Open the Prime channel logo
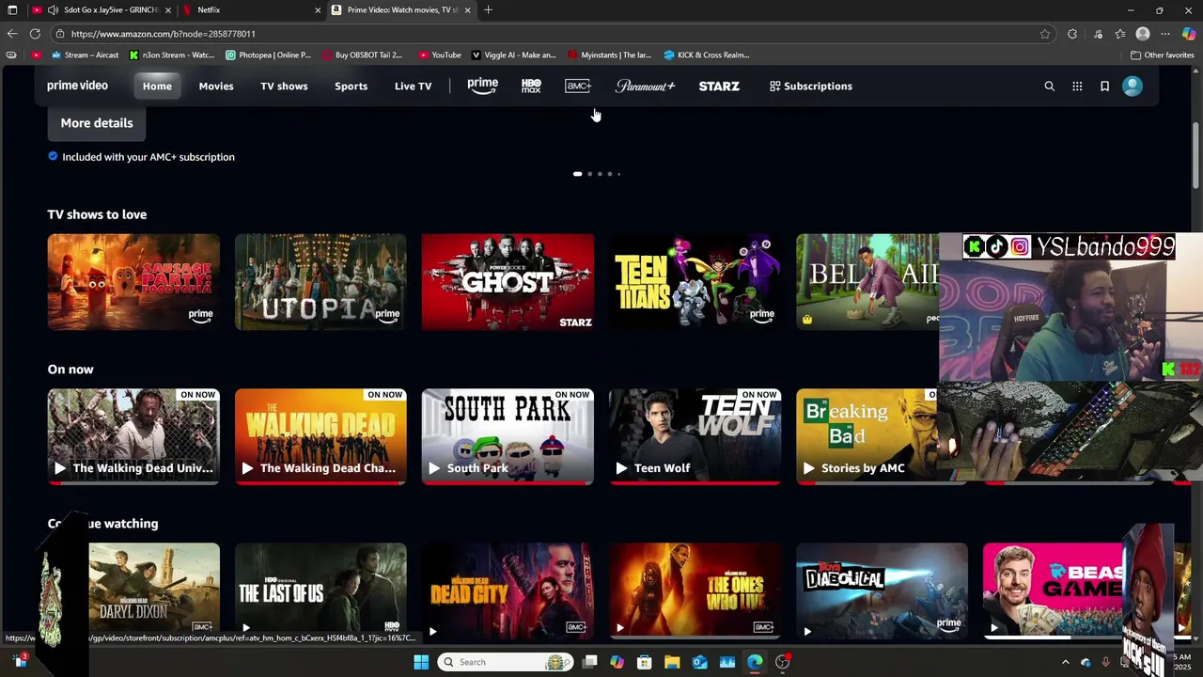Viewport: 1203px width, 677px height. (482, 86)
